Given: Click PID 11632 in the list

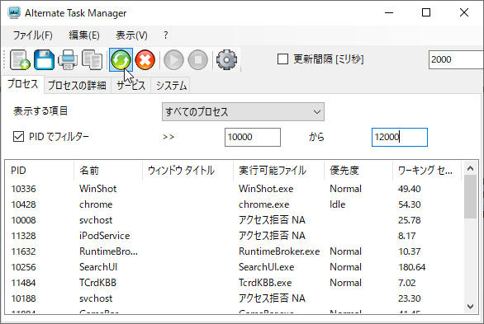Looking at the screenshot, I should 23,251.
